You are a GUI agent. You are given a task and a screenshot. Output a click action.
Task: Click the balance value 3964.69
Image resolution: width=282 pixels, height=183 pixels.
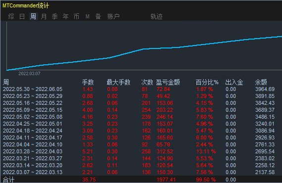pyautogui.click(x=265, y=89)
